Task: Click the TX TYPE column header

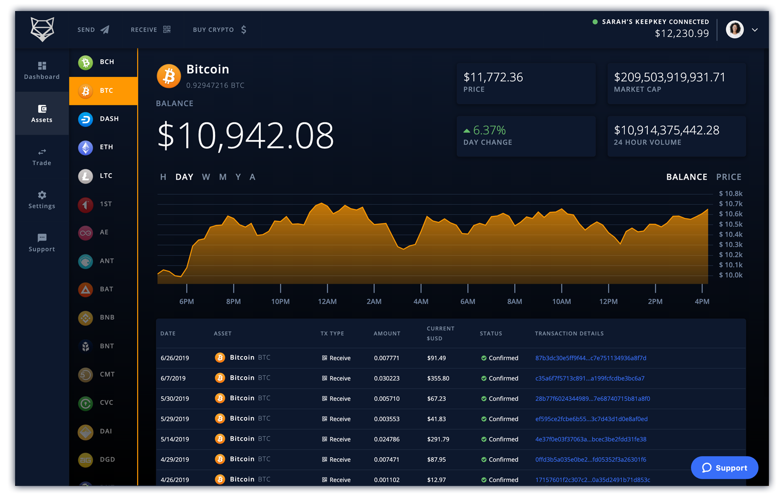Action: [332, 334]
